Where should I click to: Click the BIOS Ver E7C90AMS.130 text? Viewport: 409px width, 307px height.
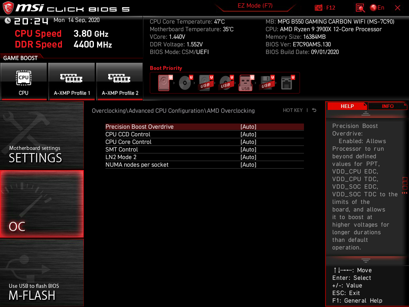(x=298, y=44)
